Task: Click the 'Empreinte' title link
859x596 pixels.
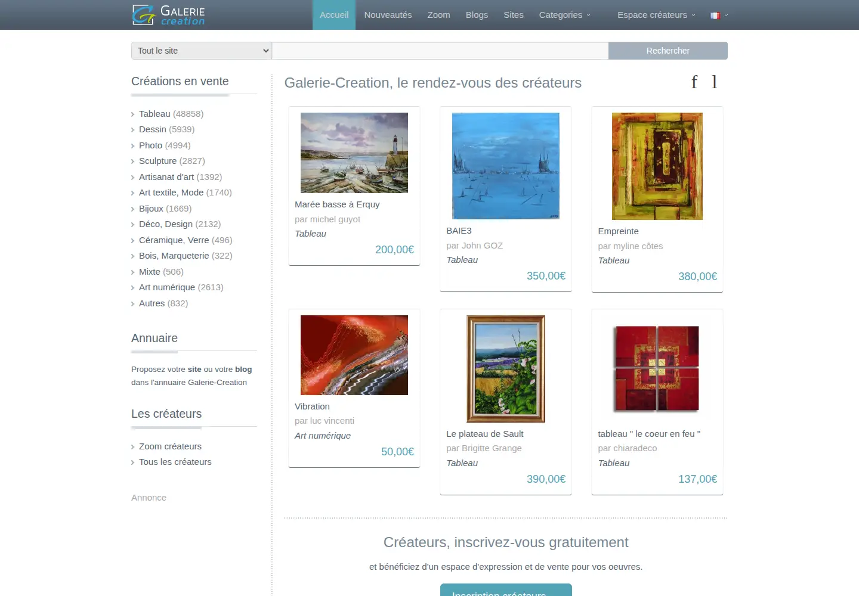Action: tap(618, 231)
